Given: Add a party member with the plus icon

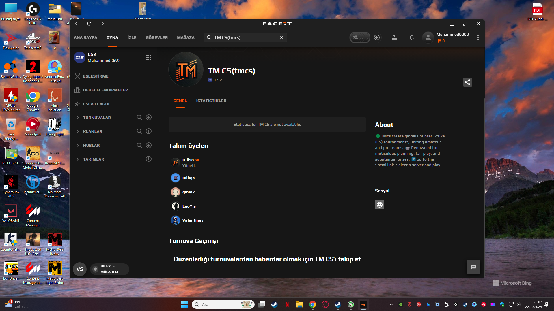Looking at the screenshot, I should pyautogui.click(x=377, y=37).
